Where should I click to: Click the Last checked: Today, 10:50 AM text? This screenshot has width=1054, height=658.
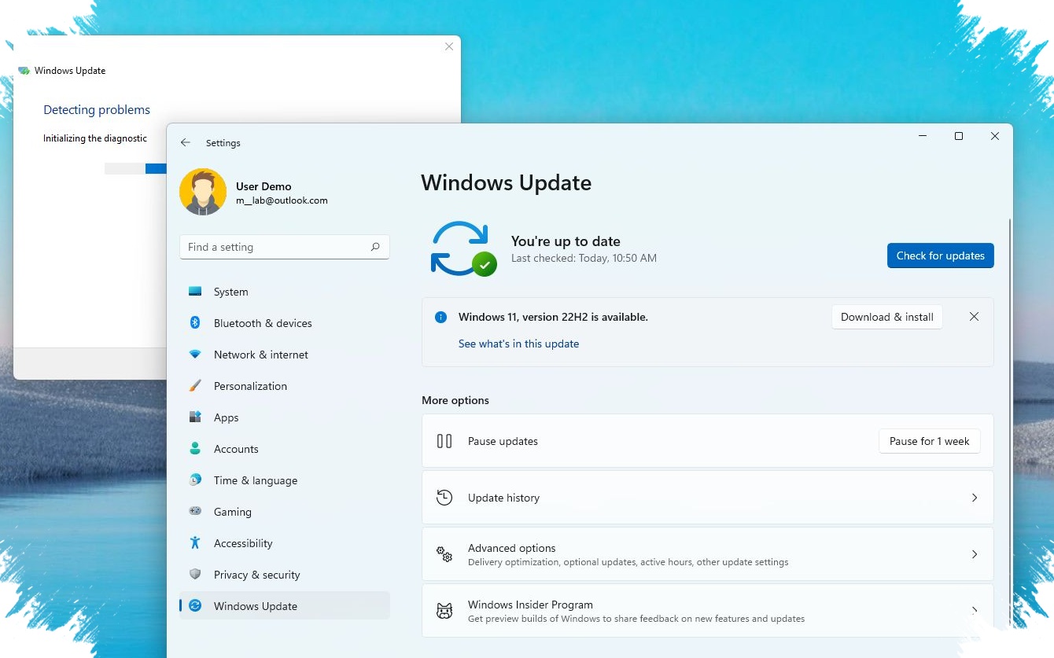point(584,258)
